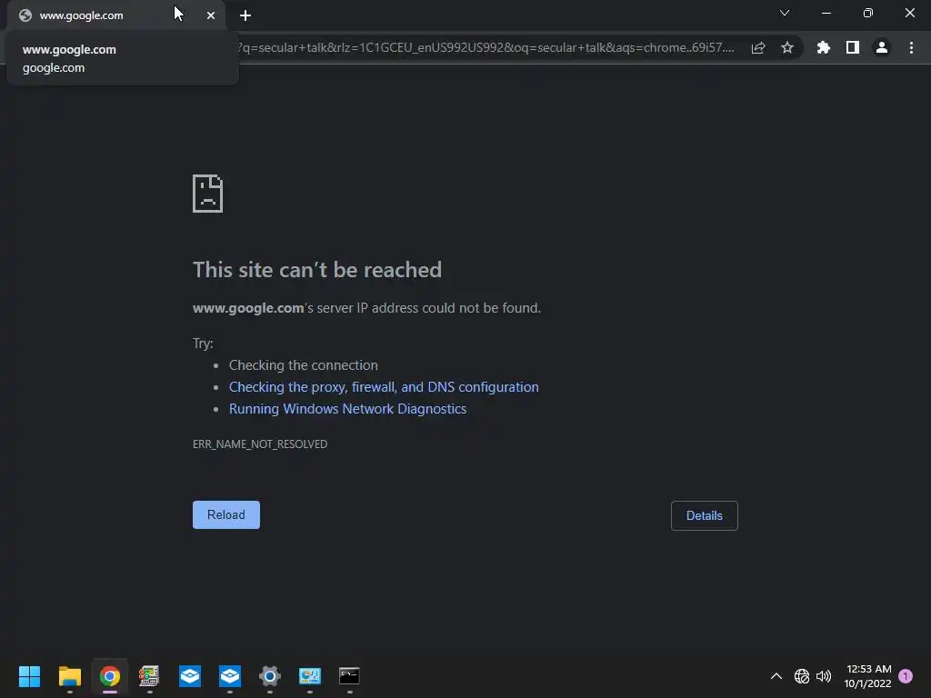Run Windows Network Diagnostics link

pos(347,409)
